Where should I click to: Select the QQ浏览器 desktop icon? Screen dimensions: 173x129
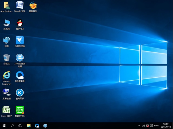click(19, 75)
